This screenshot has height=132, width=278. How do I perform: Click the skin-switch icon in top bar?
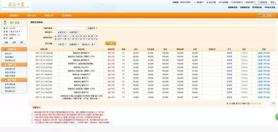click(259, 2)
